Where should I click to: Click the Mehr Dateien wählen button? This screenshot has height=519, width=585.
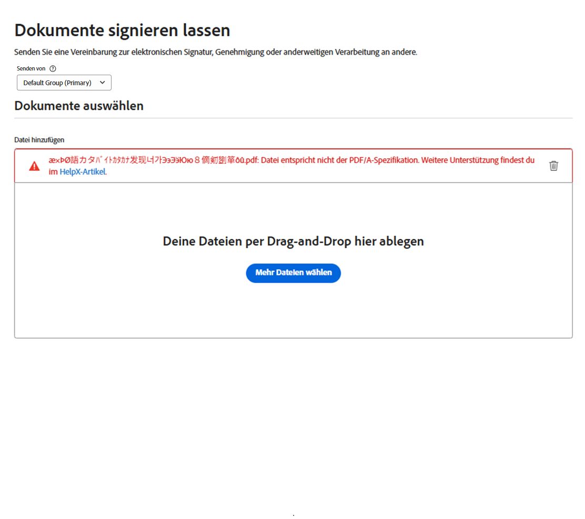pyautogui.click(x=293, y=273)
